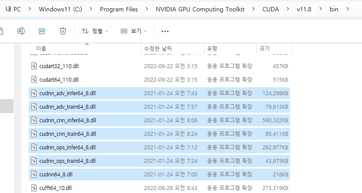Click the 124,298KB size cell

[x=275, y=93]
